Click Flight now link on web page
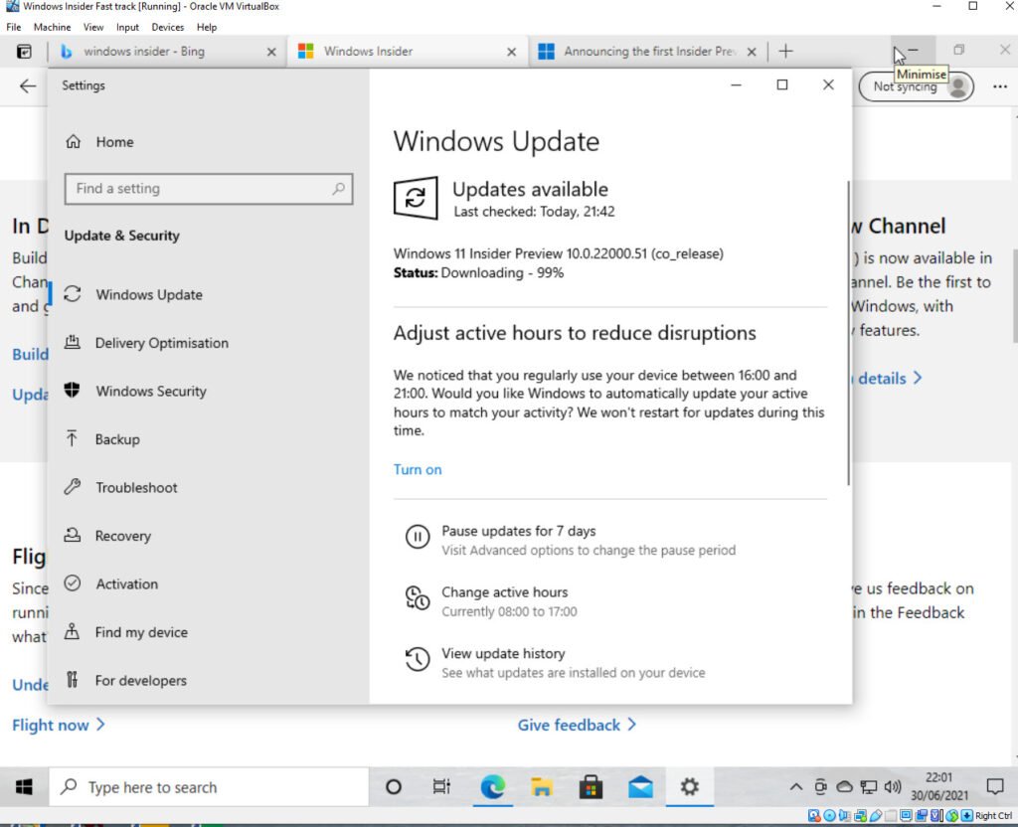The height and width of the screenshot is (827, 1018). [x=59, y=725]
